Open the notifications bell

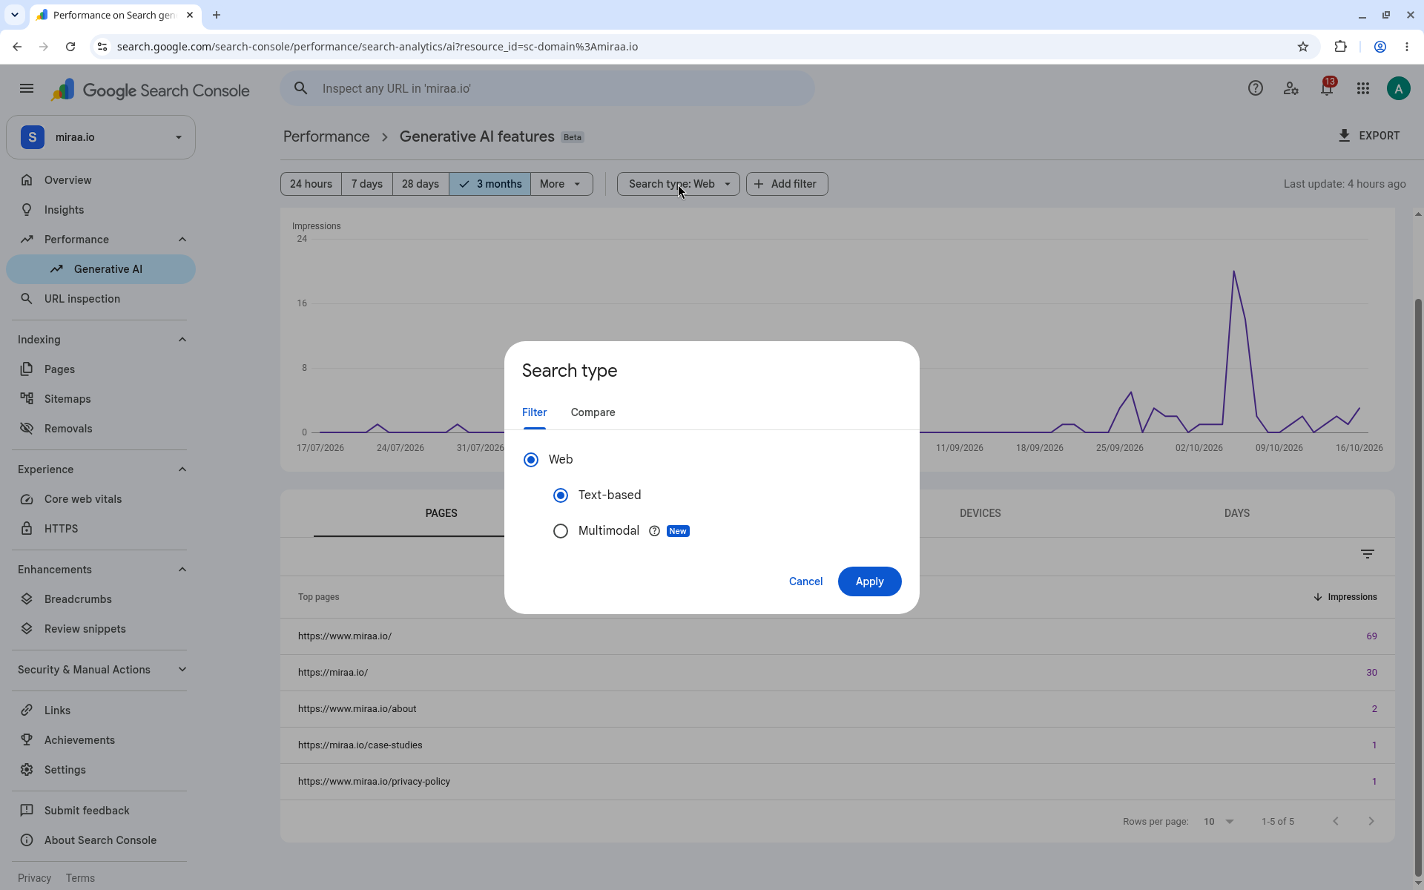[1327, 89]
